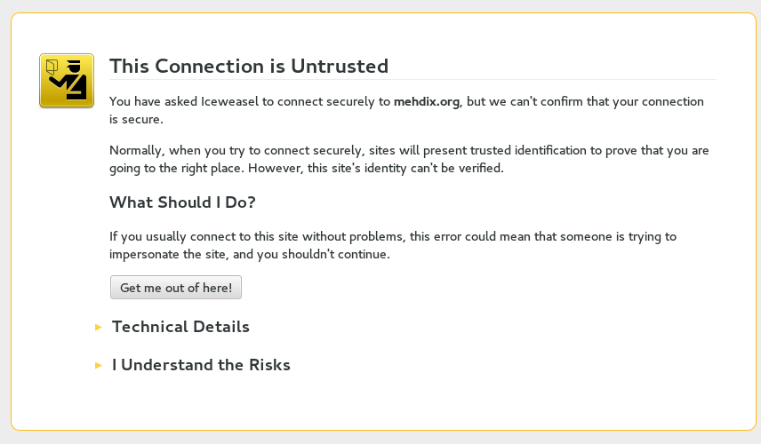Image resolution: width=761 pixels, height=444 pixels.
Task: Expand I Understand the Risks arrow
Action: pos(99,365)
